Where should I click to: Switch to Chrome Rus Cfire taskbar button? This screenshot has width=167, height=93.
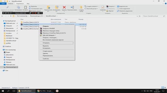point(45,91)
